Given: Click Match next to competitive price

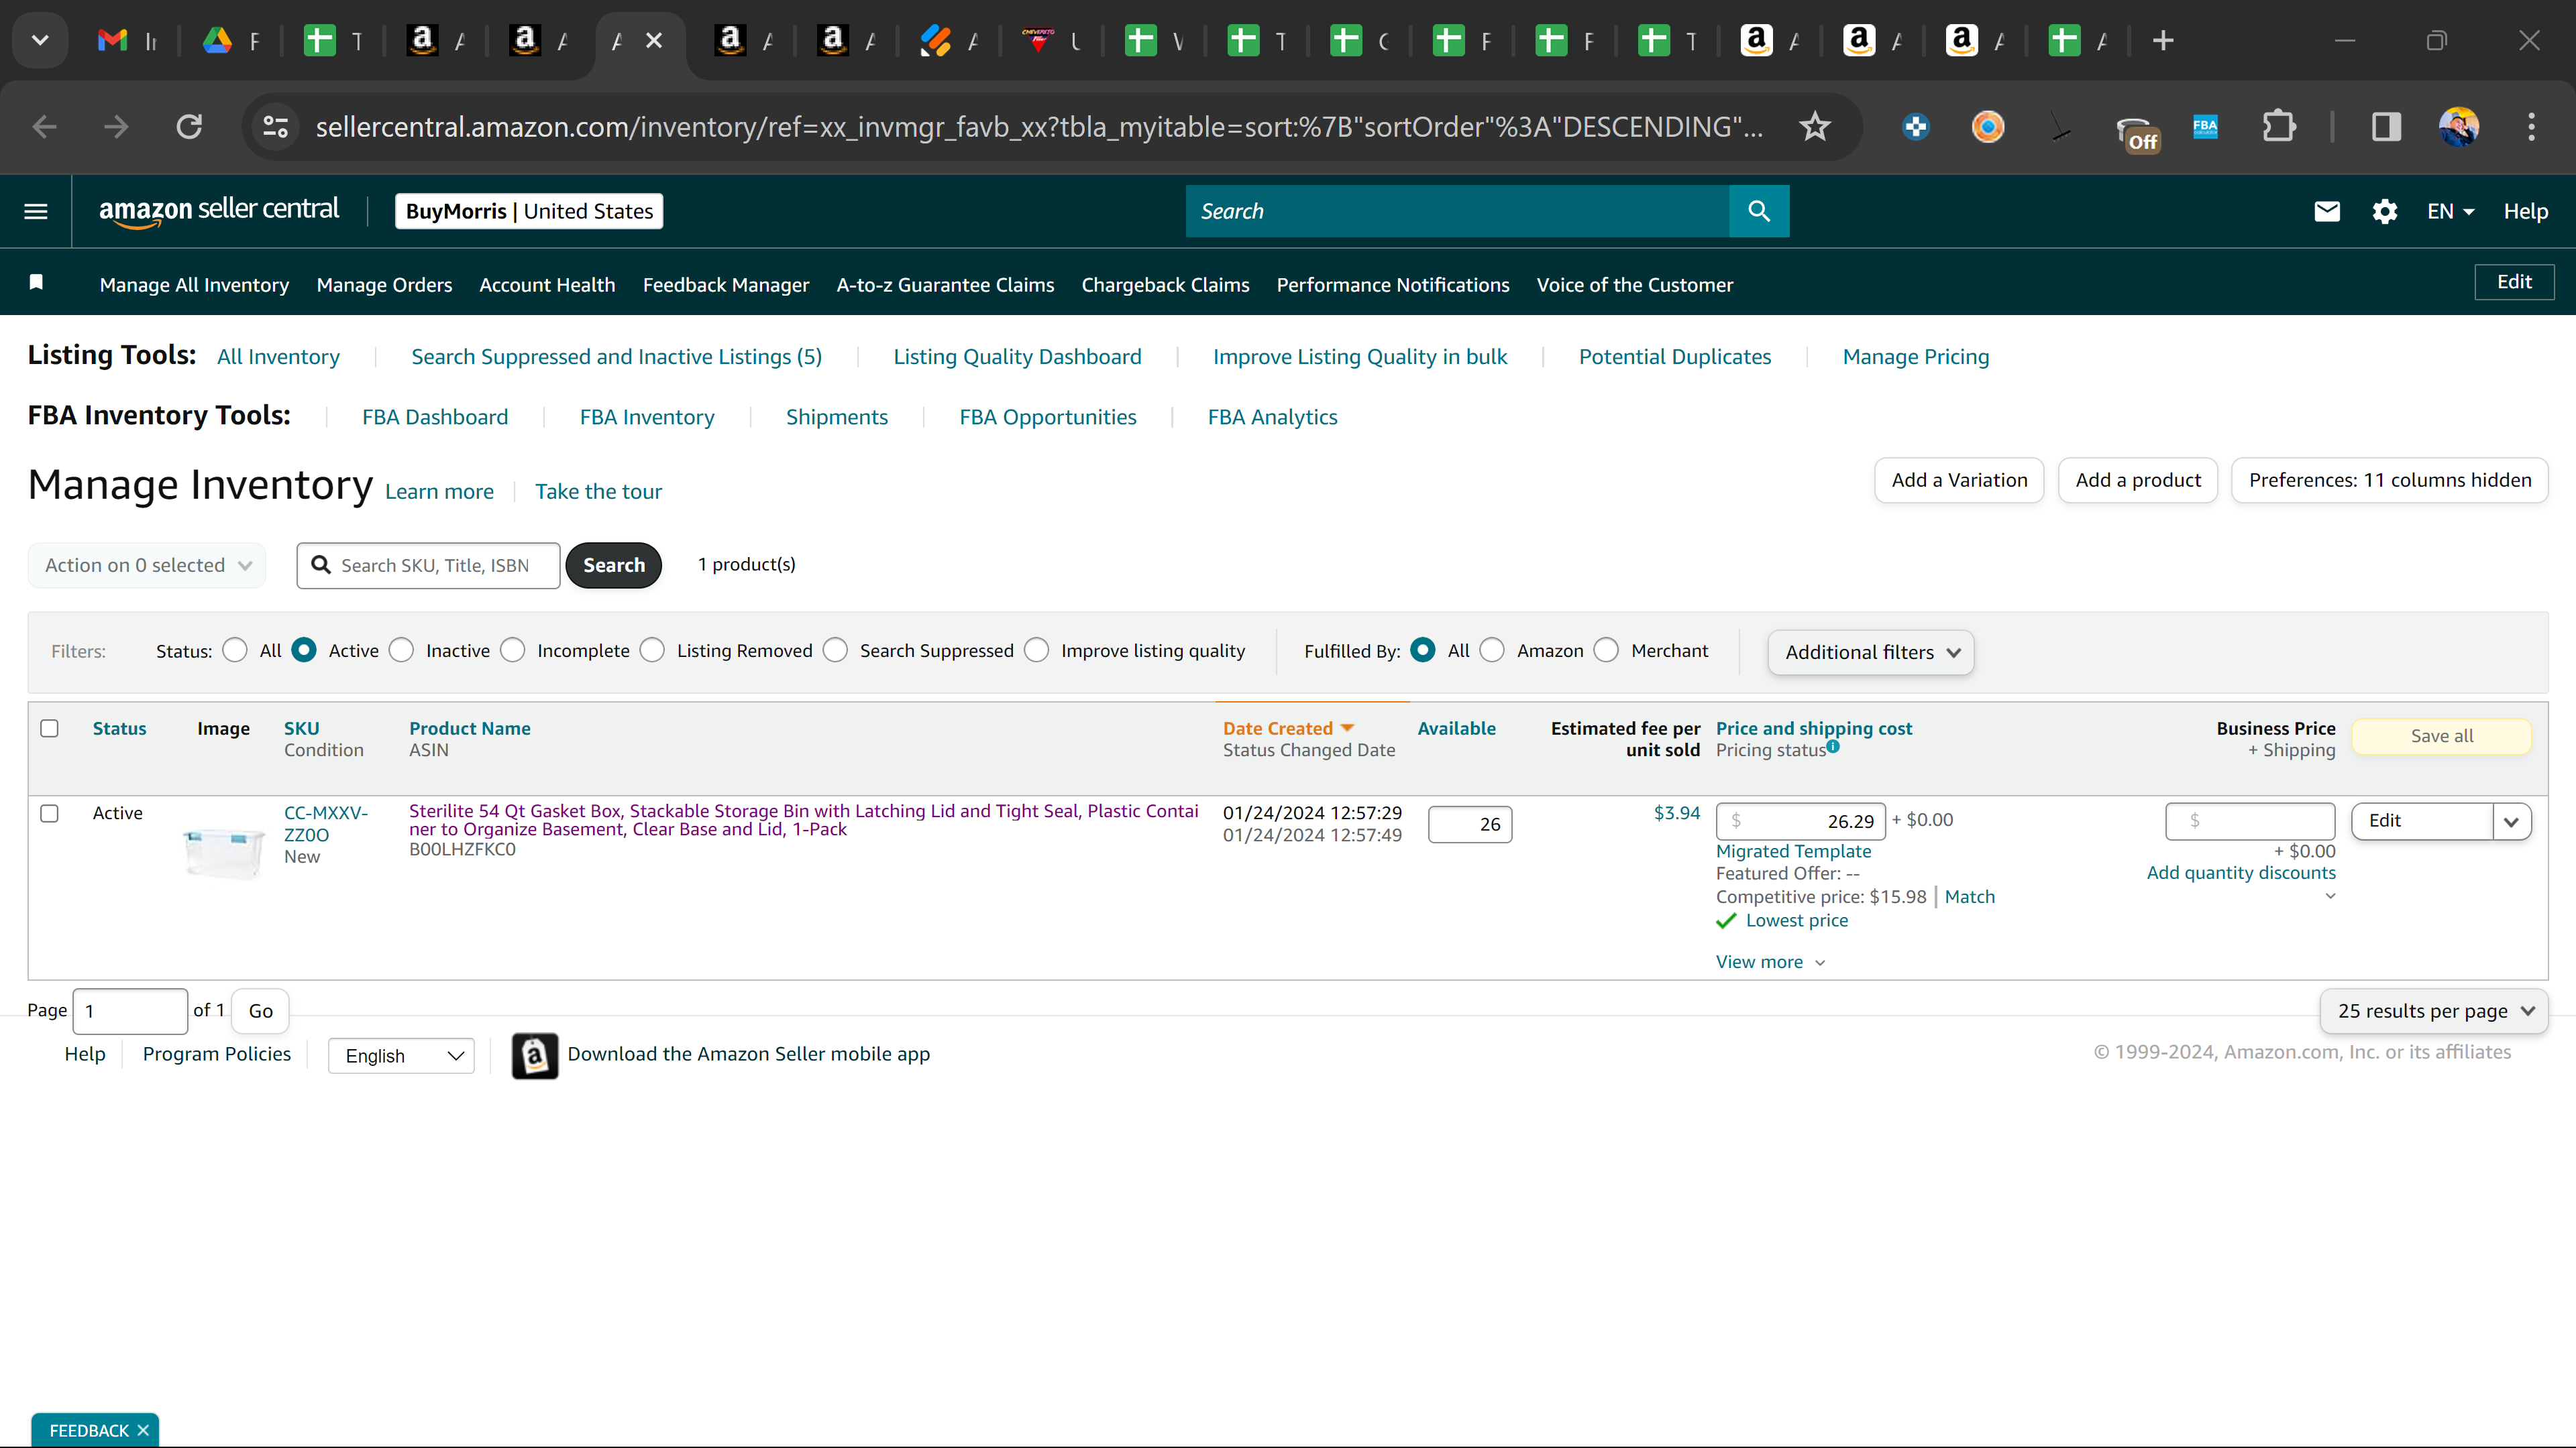Looking at the screenshot, I should (1970, 896).
